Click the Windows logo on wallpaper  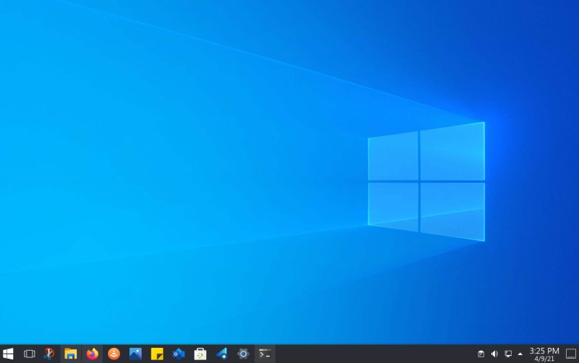click(426, 181)
